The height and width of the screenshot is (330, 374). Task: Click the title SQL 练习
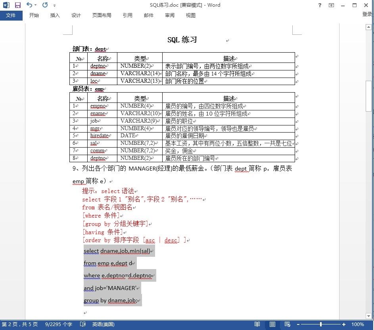point(182,40)
